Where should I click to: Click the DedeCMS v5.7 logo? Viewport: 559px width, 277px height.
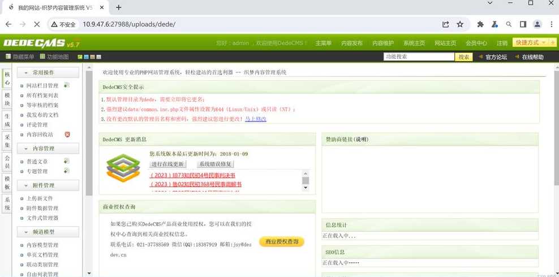[x=41, y=43]
